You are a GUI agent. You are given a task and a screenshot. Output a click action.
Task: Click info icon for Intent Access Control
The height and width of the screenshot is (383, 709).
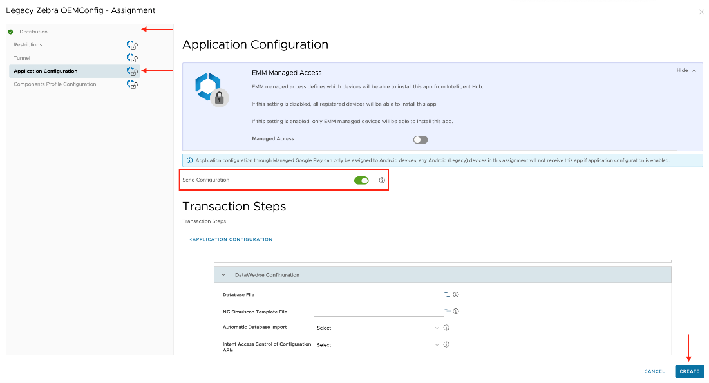(x=446, y=344)
